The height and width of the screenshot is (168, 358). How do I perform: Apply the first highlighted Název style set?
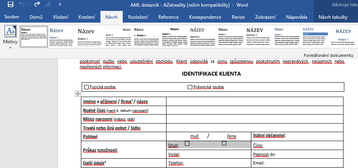(x=33, y=37)
